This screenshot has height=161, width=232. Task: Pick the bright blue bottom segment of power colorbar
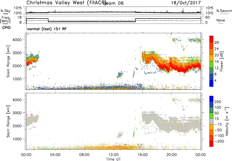click(x=211, y=83)
